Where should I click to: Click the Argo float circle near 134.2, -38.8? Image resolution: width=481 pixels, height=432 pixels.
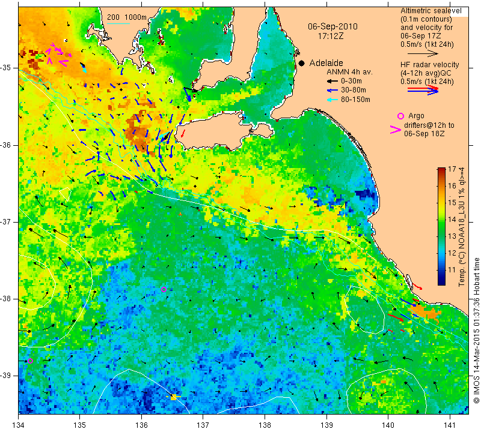point(30,361)
